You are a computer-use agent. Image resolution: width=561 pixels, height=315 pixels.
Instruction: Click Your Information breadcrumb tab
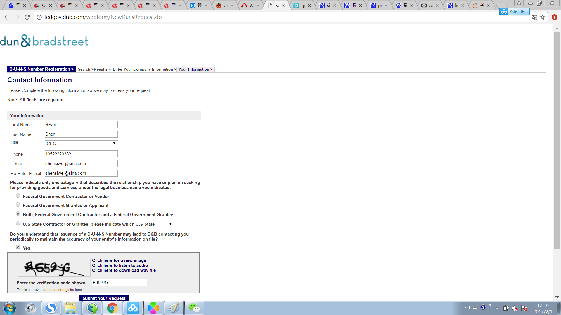(x=195, y=69)
